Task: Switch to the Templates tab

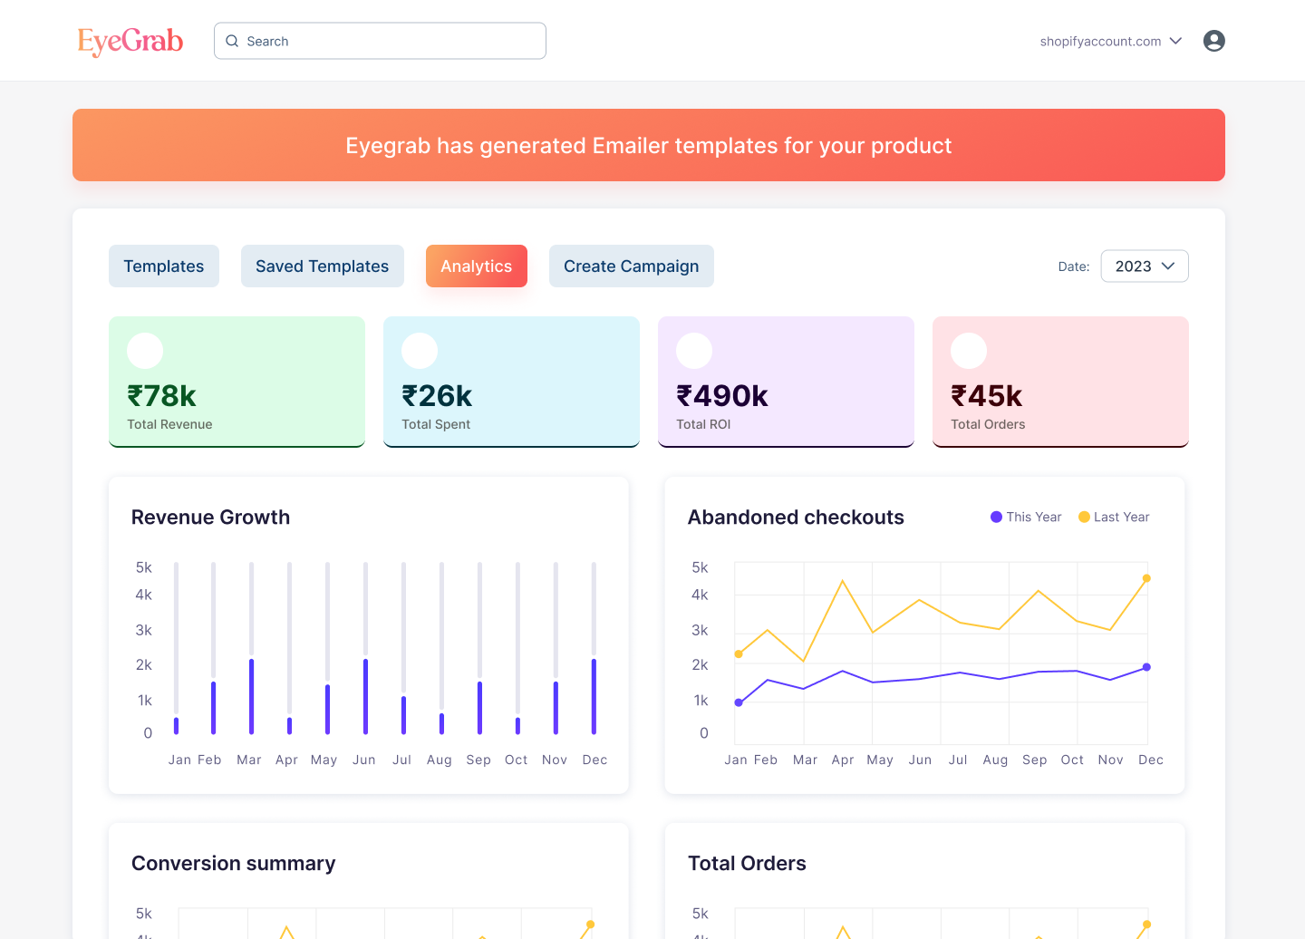Action: click(164, 266)
